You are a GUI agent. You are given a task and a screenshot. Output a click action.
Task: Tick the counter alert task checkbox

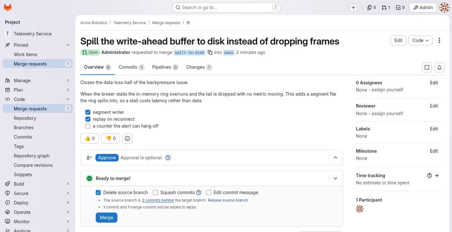coord(88,126)
